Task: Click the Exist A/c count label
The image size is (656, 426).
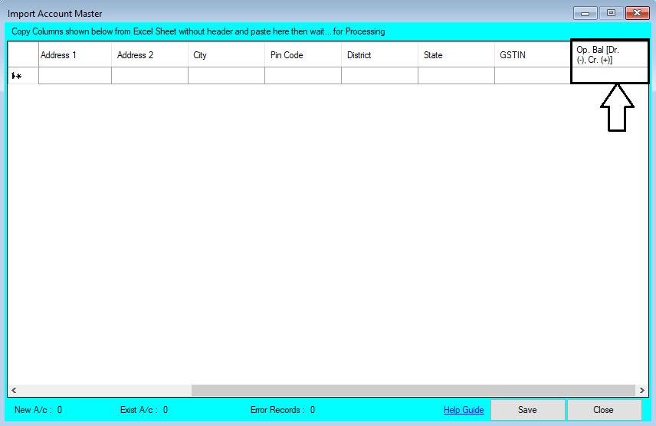Action: click(x=144, y=410)
